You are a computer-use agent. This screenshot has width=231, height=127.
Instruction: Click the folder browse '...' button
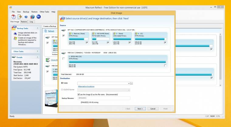click(x=132, y=83)
